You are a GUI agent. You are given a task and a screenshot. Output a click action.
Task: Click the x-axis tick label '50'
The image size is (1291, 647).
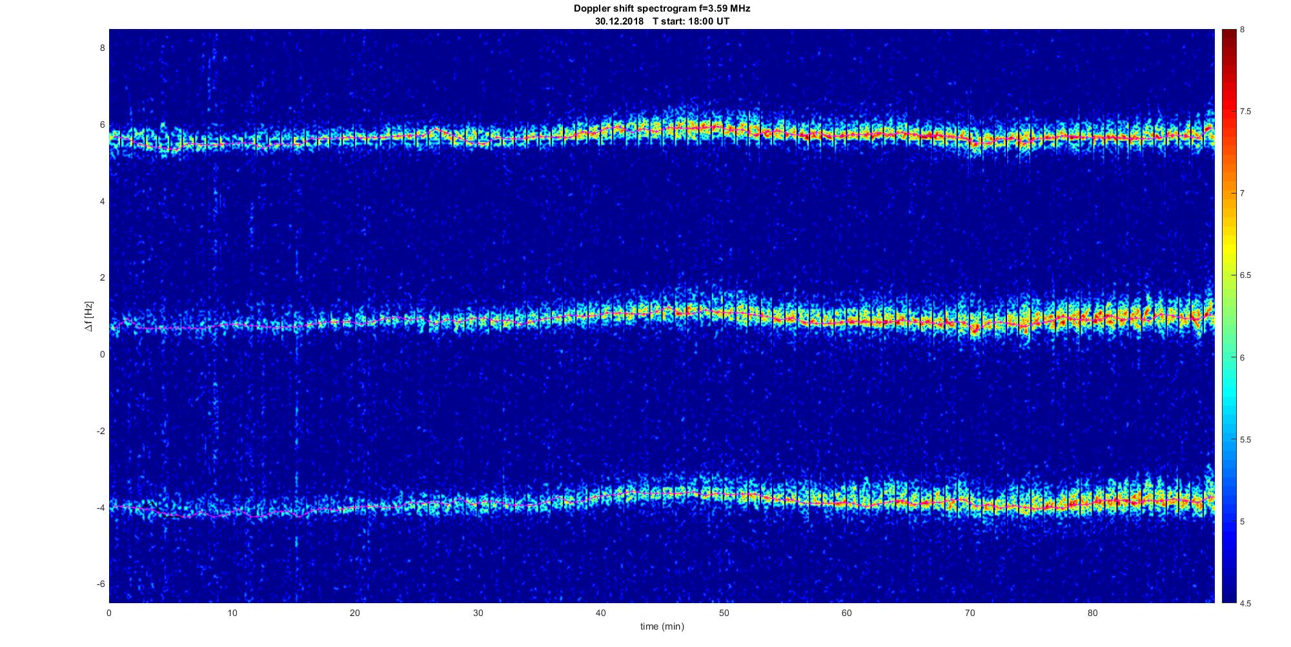point(724,613)
